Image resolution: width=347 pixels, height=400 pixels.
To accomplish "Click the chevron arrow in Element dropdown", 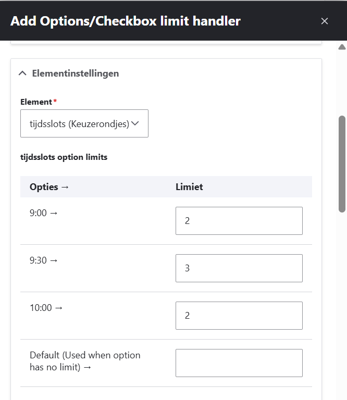I will (135, 123).
